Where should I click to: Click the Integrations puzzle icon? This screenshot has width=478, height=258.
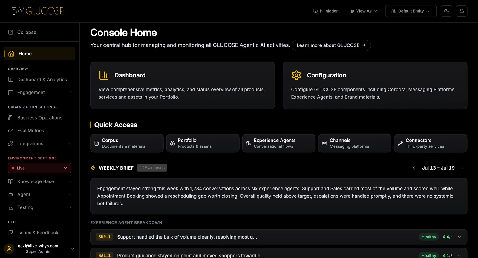tap(11, 143)
